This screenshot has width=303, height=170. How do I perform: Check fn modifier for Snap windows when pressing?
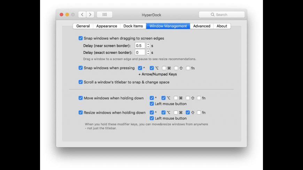pyautogui.click(x=188, y=68)
